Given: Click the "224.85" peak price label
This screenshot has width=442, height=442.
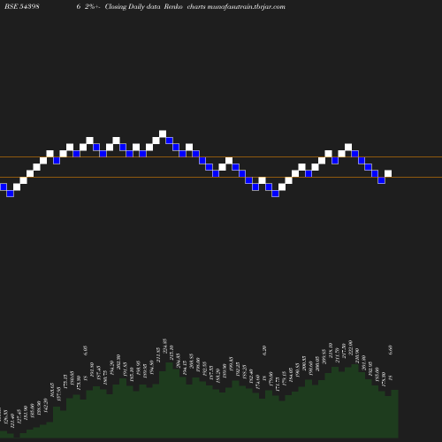Looking at the screenshot, I should [x=165, y=346].
